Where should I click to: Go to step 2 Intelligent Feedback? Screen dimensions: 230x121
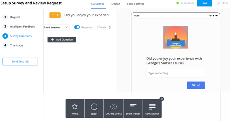click(x=19, y=26)
